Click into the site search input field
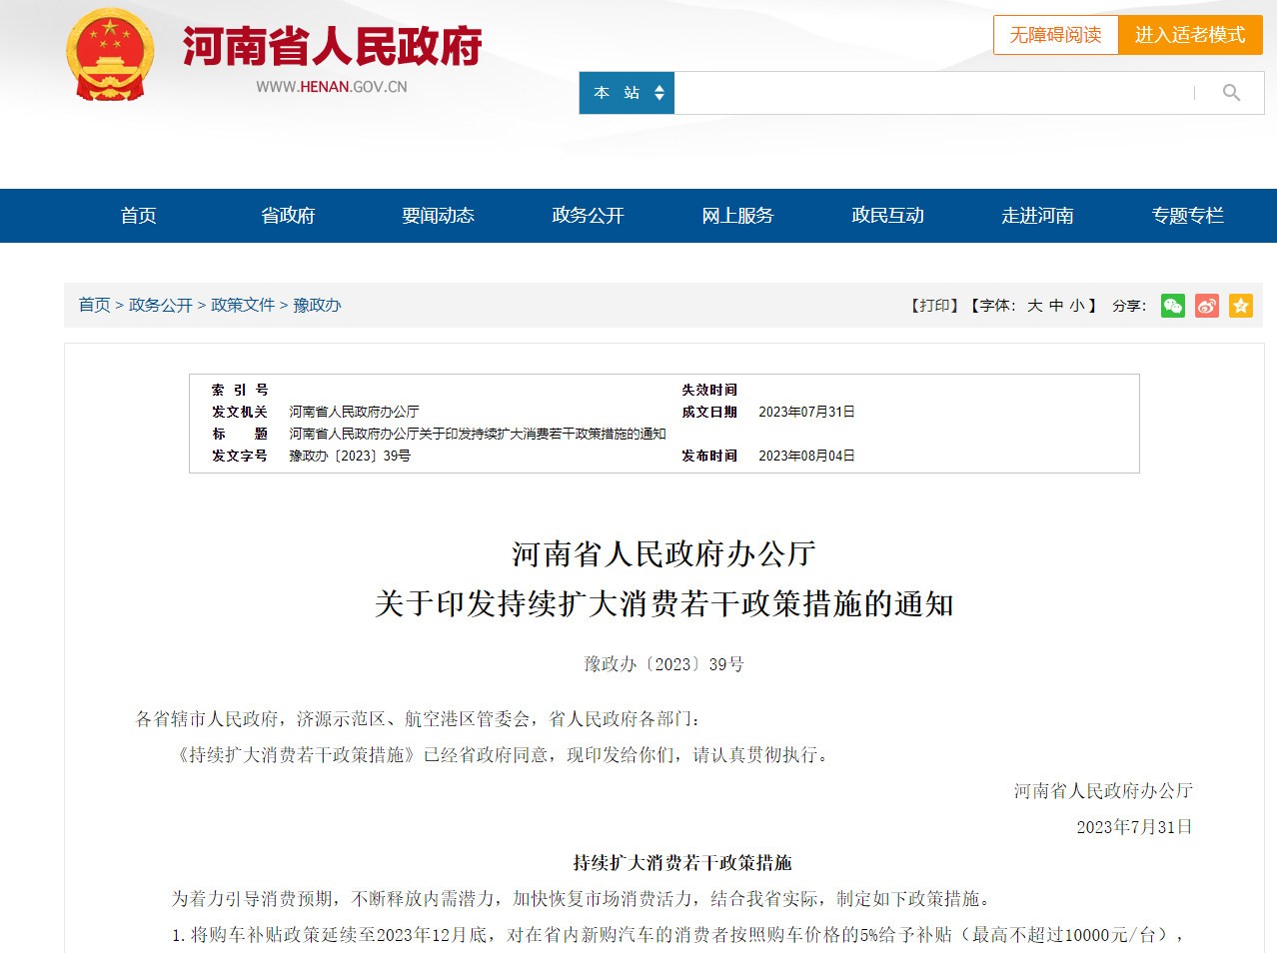 click(x=929, y=93)
